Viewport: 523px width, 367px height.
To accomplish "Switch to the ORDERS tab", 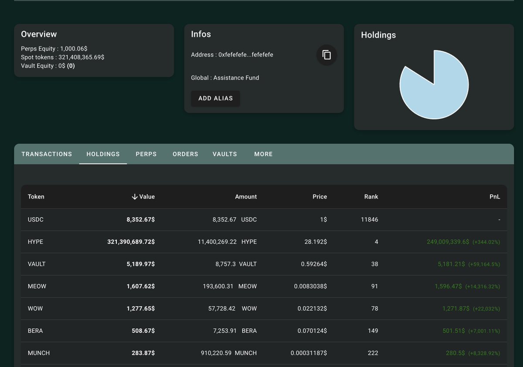I will (185, 154).
